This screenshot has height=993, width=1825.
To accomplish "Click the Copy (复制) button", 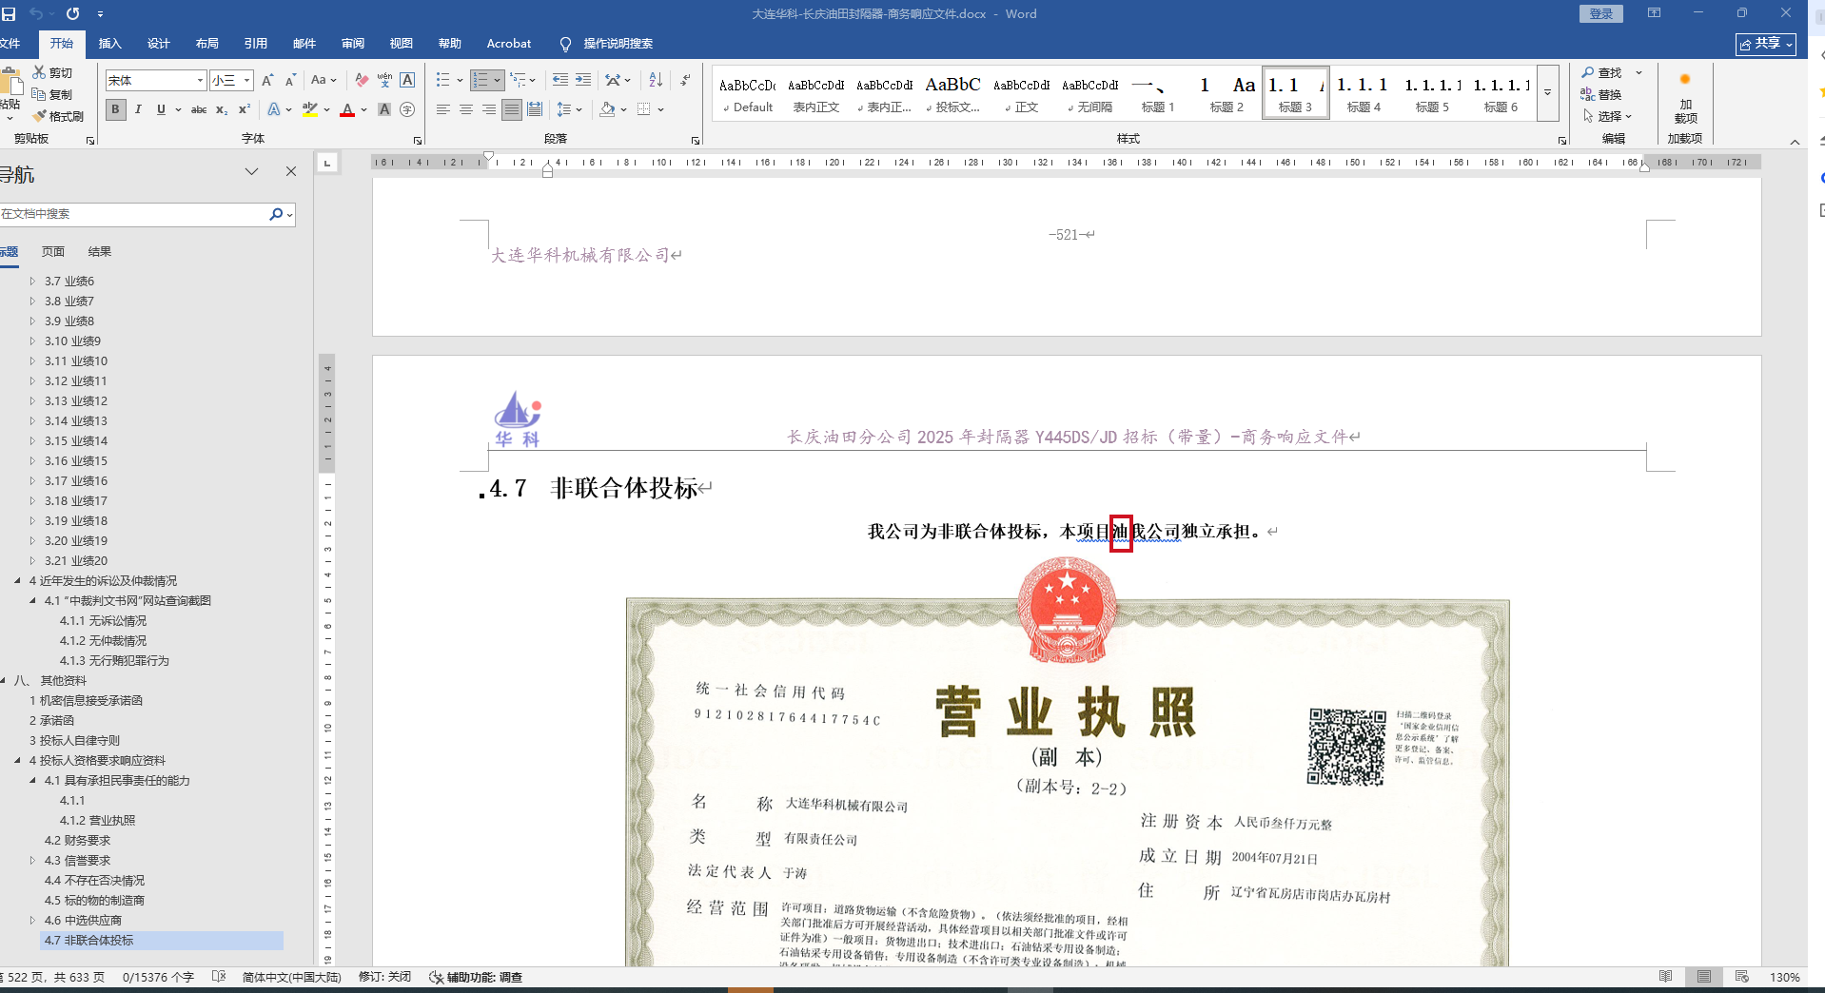I will tap(52, 94).
